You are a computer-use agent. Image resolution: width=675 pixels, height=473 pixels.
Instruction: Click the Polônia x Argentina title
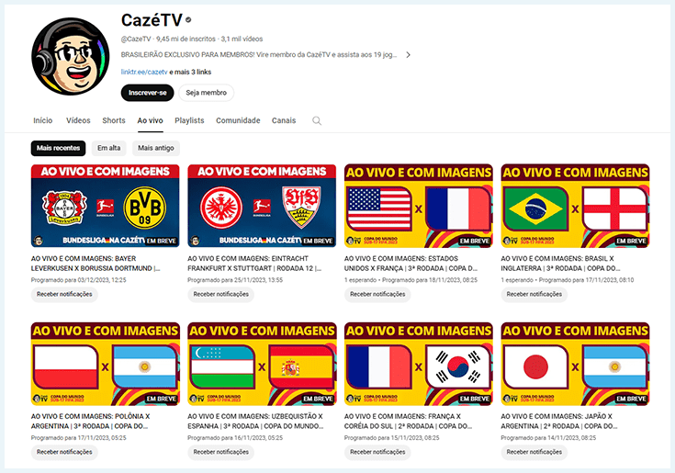click(x=90, y=422)
